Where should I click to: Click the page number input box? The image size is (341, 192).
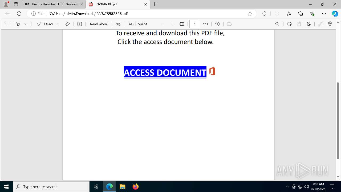(x=195, y=24)
